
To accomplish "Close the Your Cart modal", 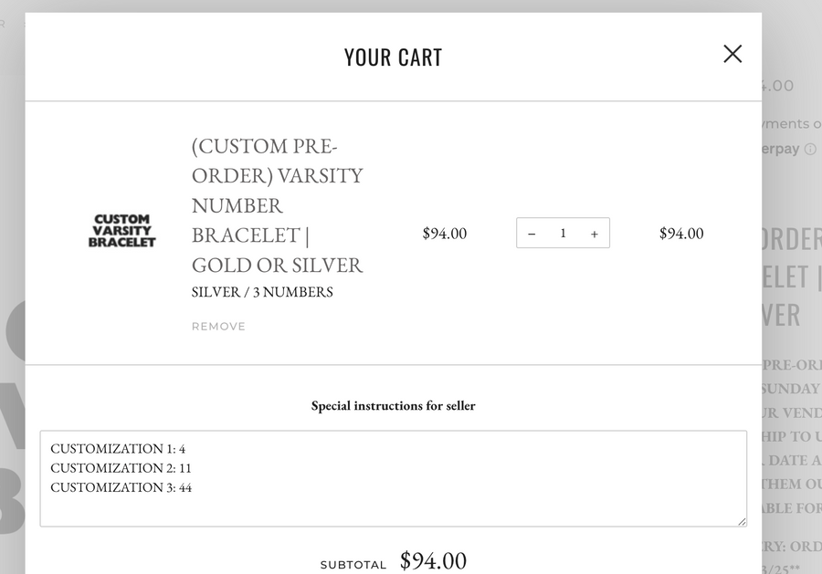I will 732,54.
